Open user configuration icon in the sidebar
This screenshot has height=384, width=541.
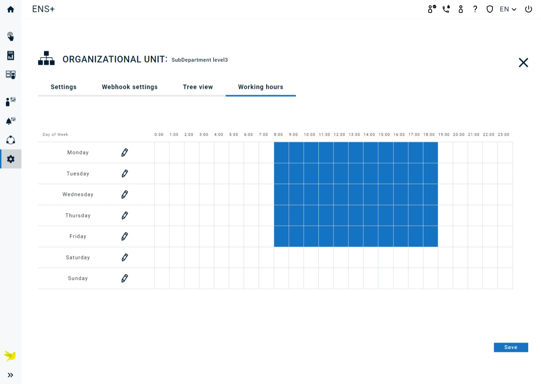point(11,101)
